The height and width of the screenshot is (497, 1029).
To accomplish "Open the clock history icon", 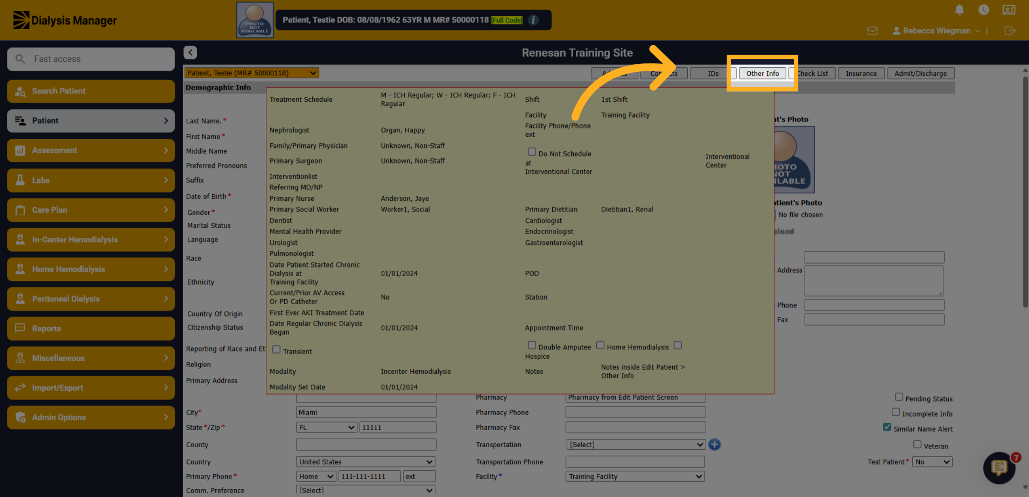I will coord(984,9).
